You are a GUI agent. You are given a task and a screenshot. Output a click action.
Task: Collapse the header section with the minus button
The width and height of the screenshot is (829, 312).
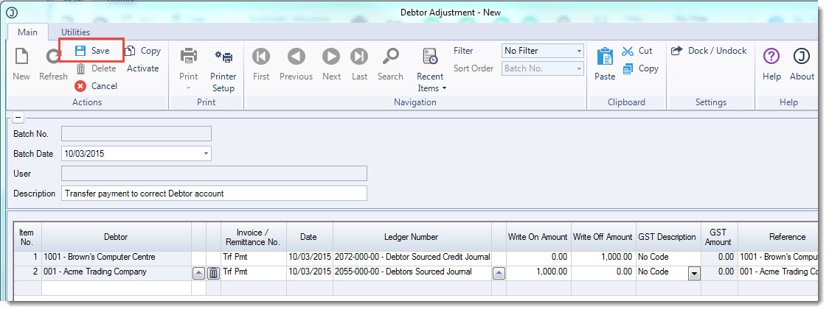point(18,117)
